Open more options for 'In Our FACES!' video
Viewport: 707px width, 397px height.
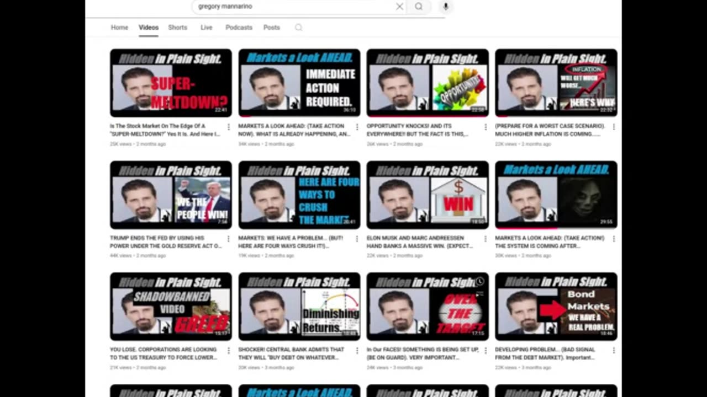[x=486, y=350]
